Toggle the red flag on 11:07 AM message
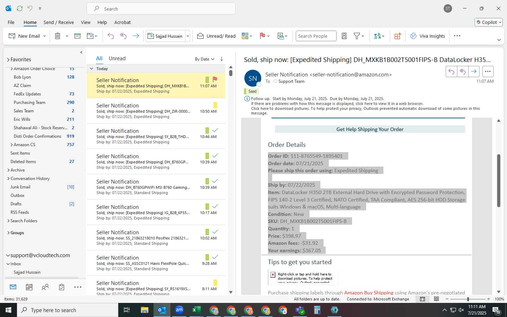Image resolution: width=507 pixels, height=317 pixels. (x=215, y=79)
